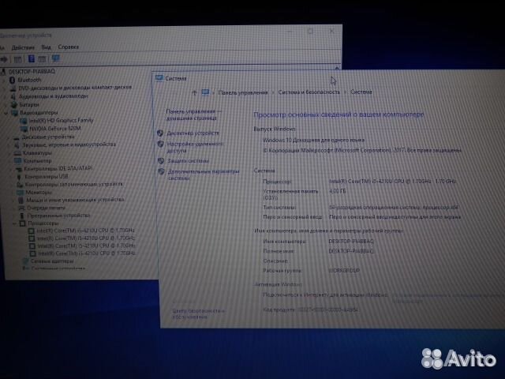Collapse the Процессоры category
Viewport: 505px width, 379px height.
tap(14, 223)
